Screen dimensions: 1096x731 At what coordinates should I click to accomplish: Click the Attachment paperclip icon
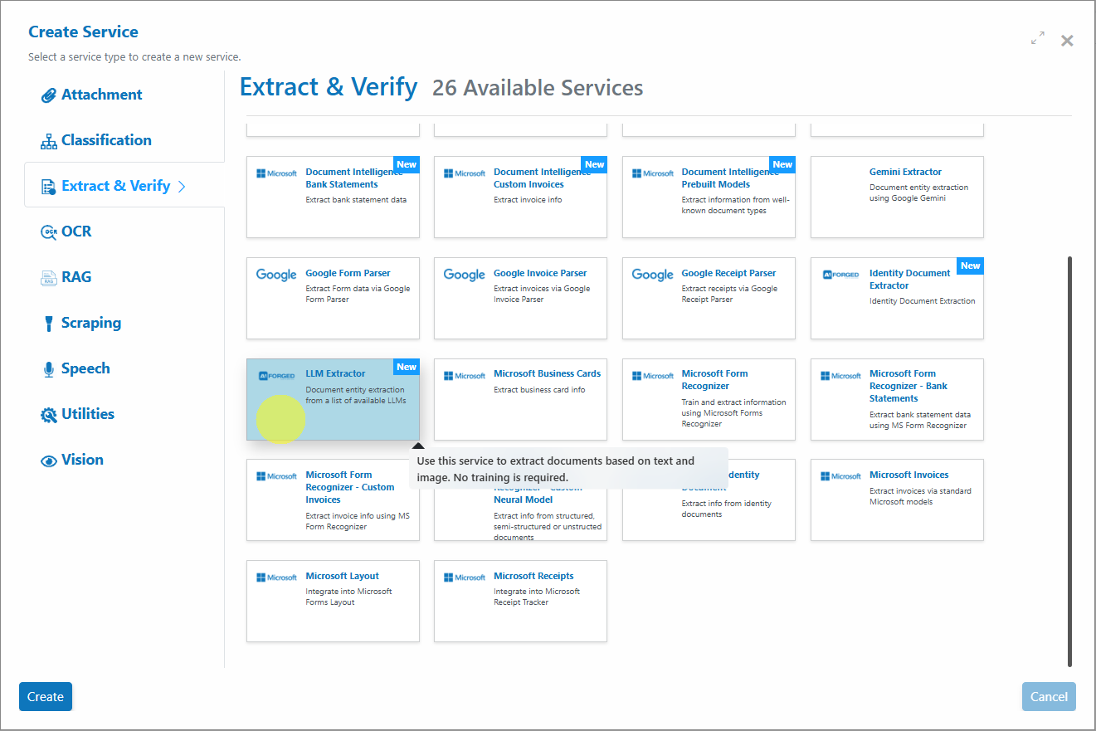tap(49, 95)
